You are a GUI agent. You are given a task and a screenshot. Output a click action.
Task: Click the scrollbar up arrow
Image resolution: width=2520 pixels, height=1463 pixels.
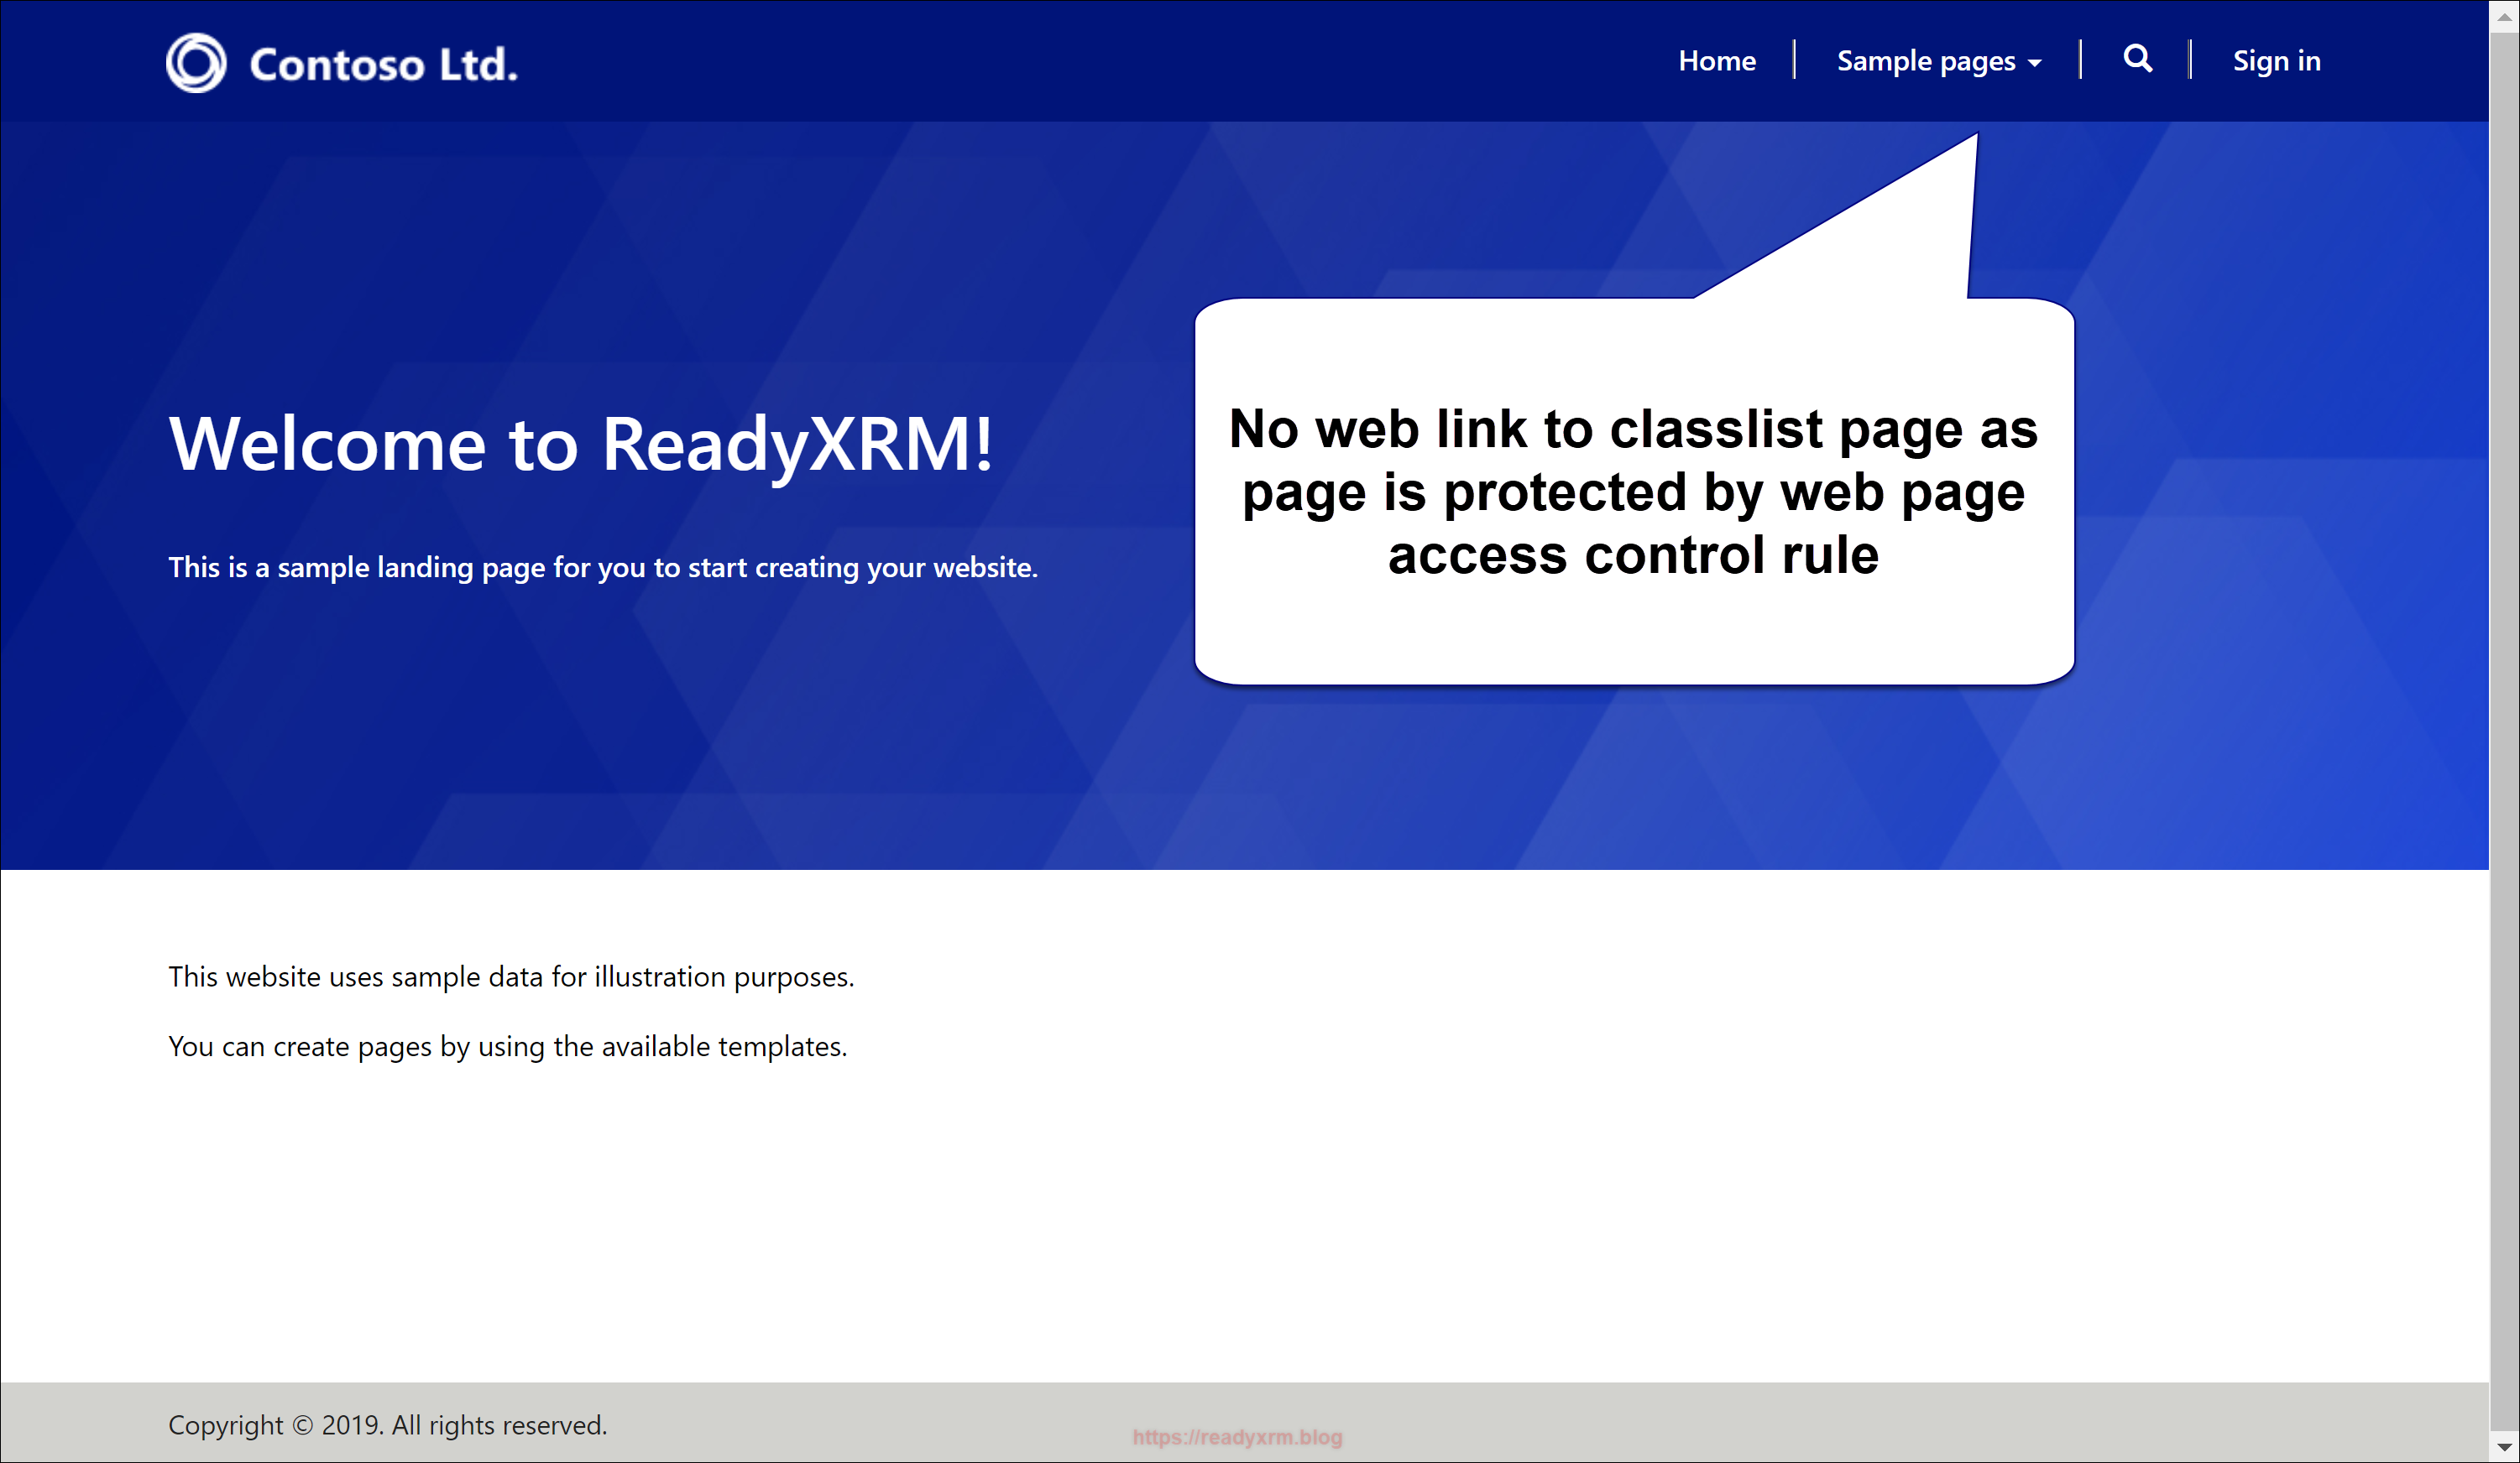[2504, 17]
